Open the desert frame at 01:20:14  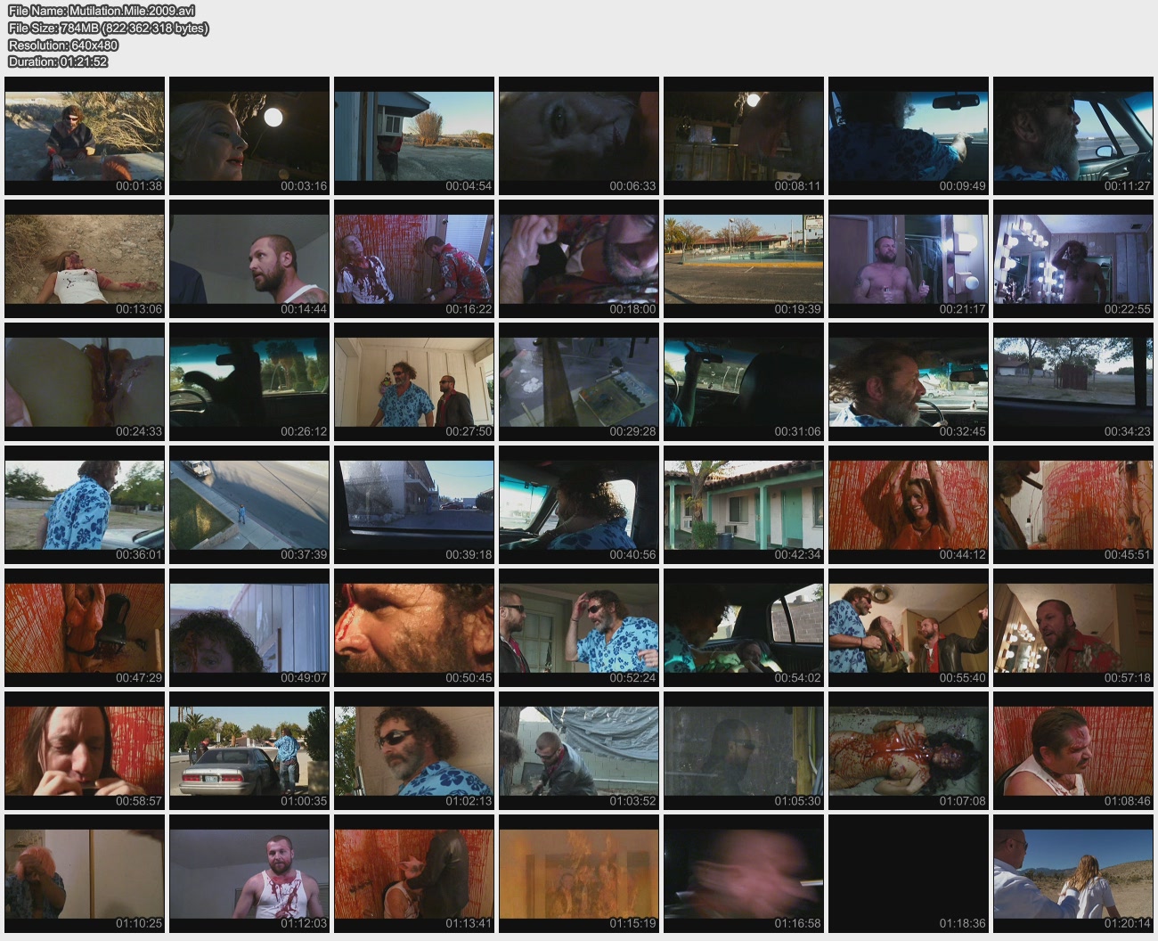(x=1072, y=874)
